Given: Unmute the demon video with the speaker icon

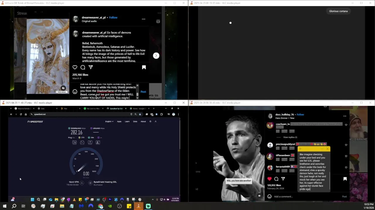Looking at the screenshot, I should [x=63, y=88].
